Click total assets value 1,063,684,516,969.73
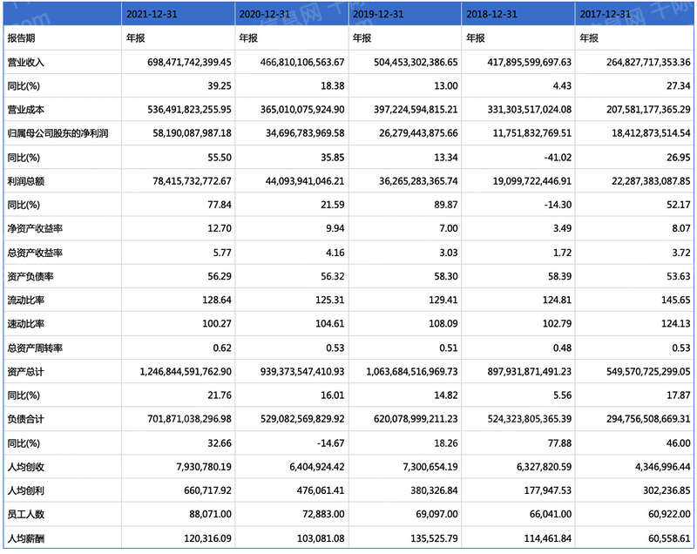 (412, 372)
